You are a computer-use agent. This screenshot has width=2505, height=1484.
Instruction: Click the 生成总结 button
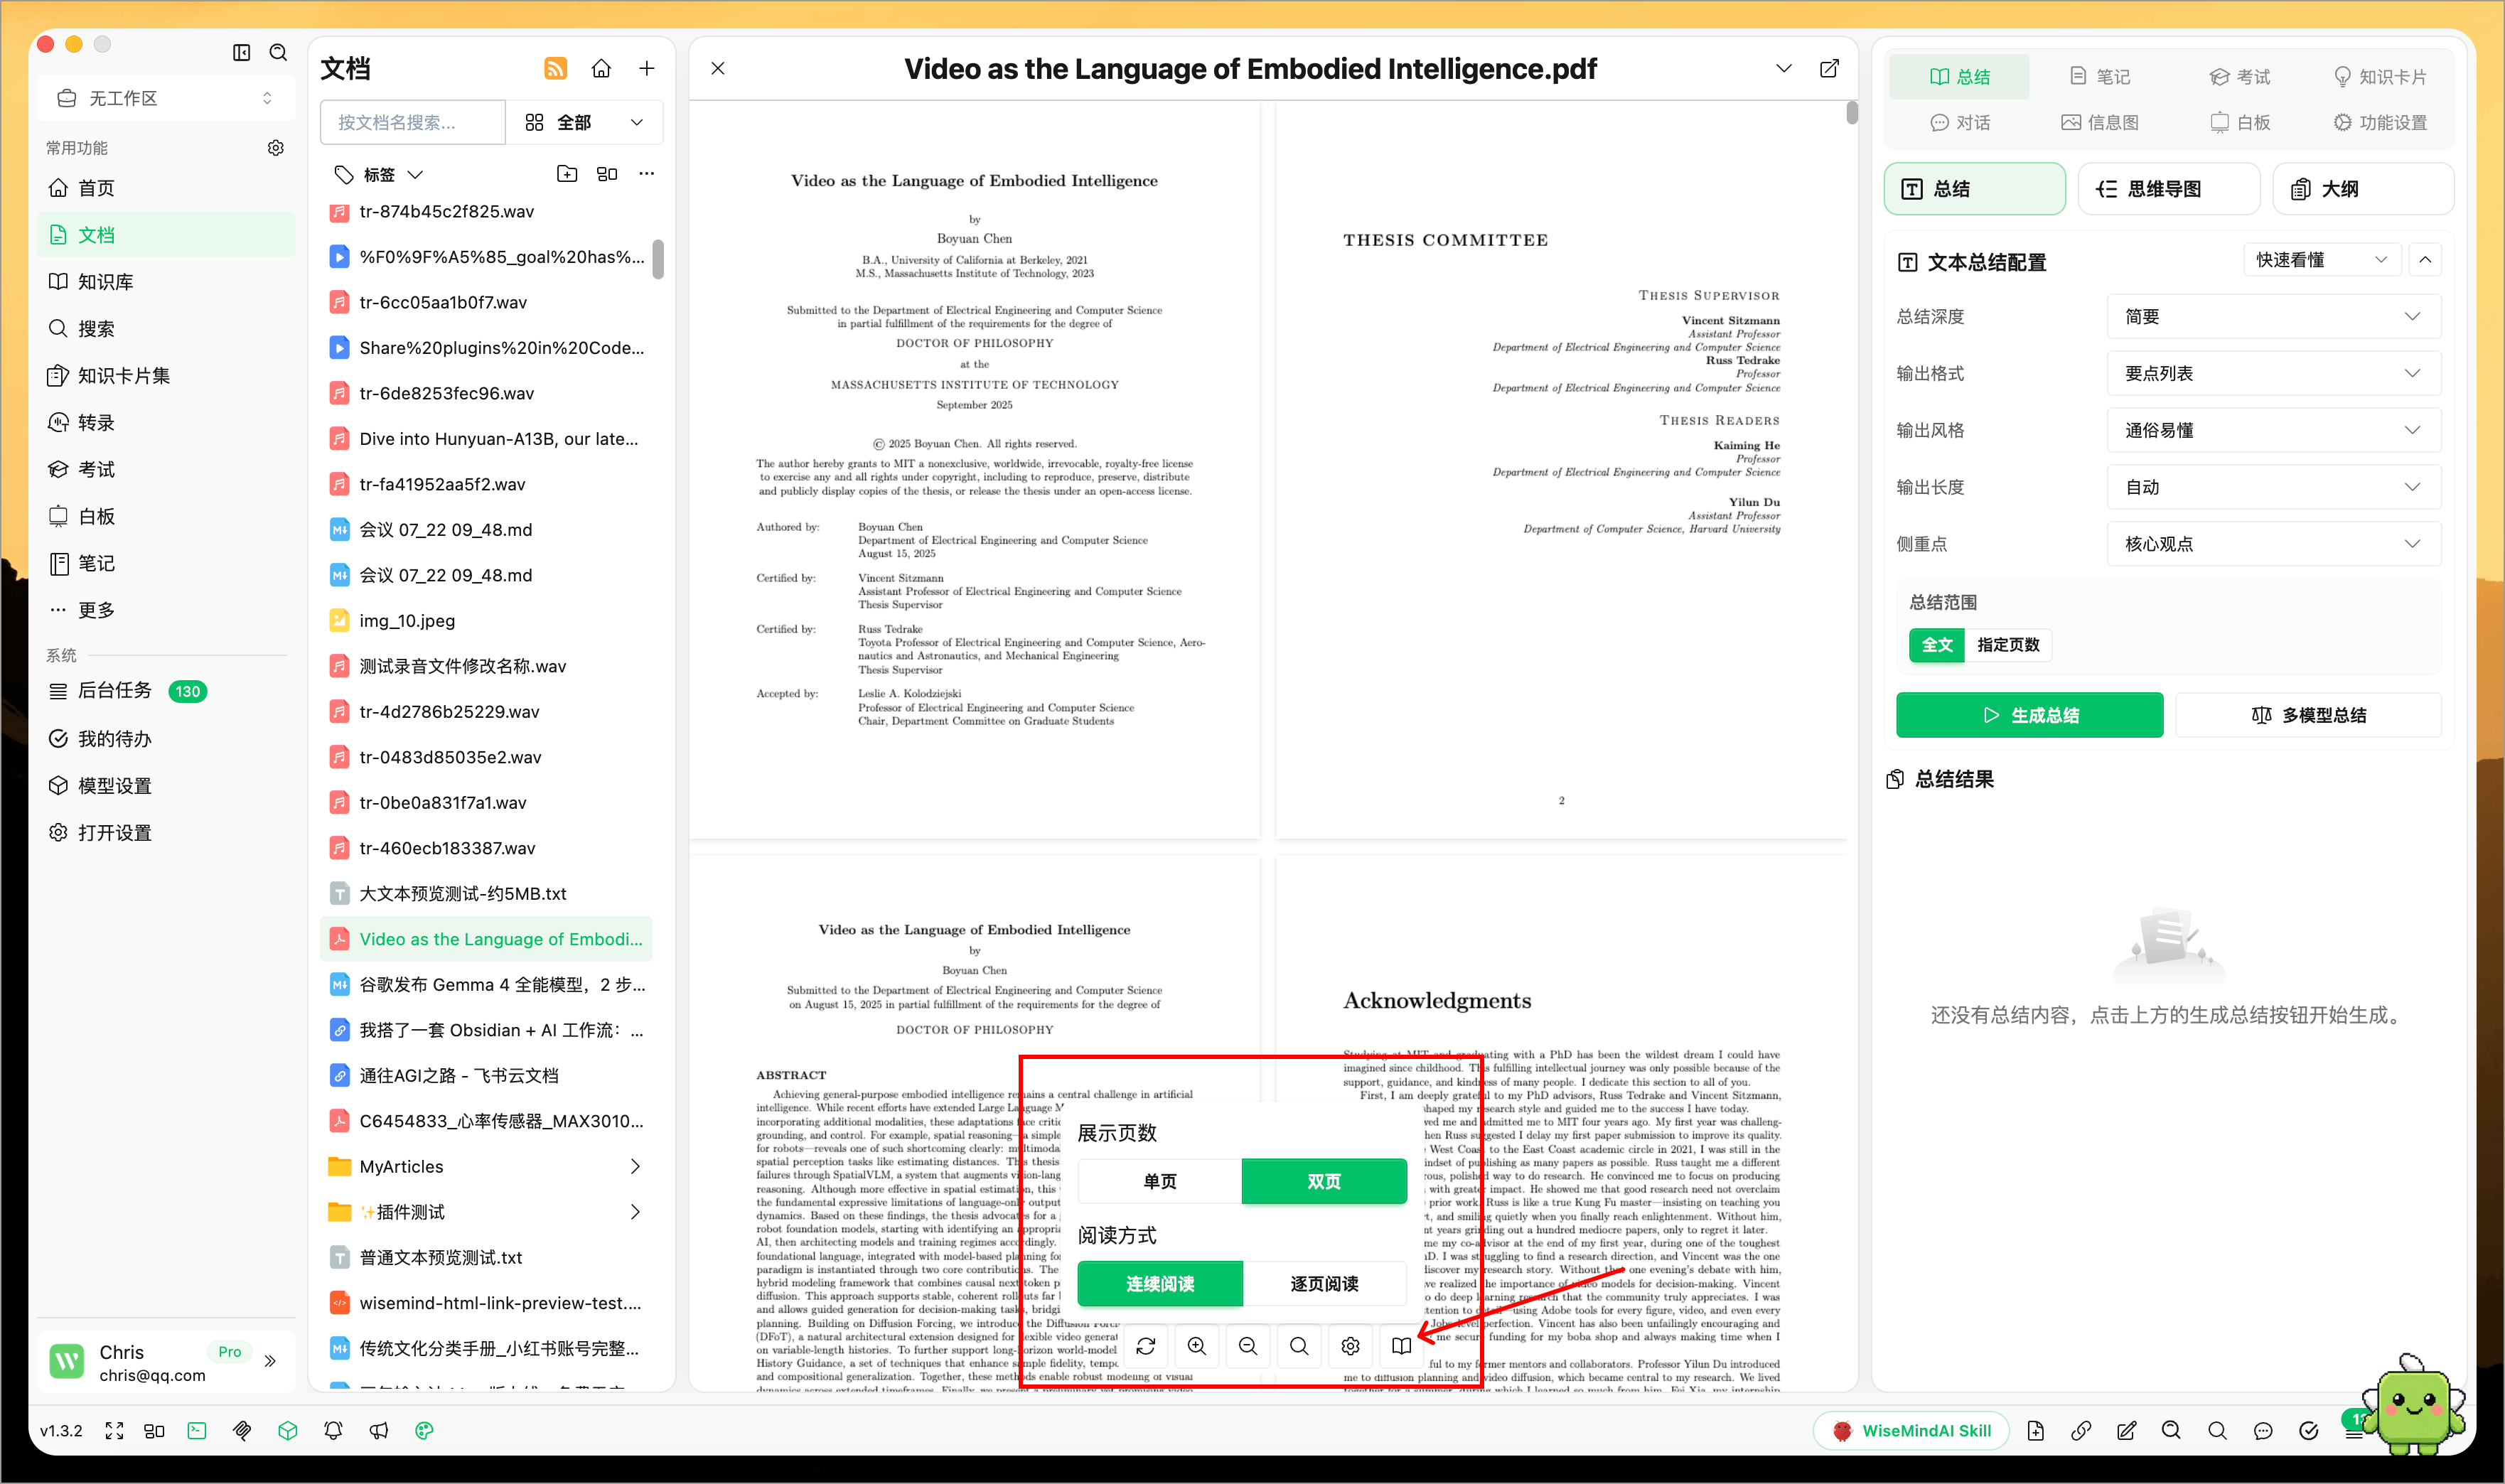[2029, 716]
